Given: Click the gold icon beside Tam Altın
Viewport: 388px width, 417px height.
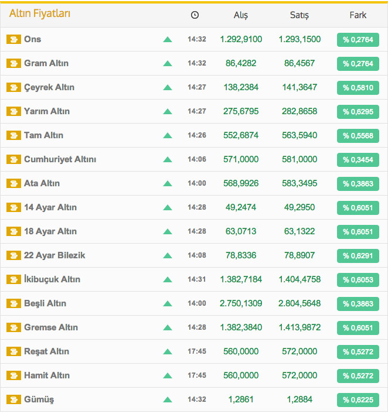Looking at the screenshot, I should coord(13,135).
